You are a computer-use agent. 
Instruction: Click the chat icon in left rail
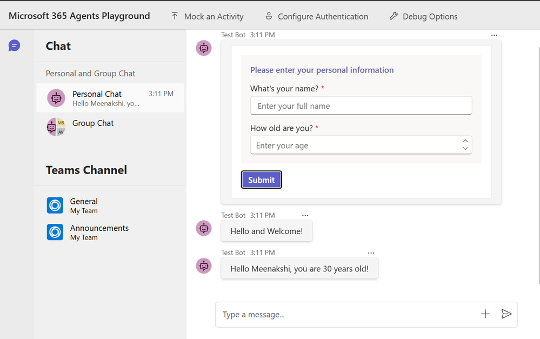point(15,45)
